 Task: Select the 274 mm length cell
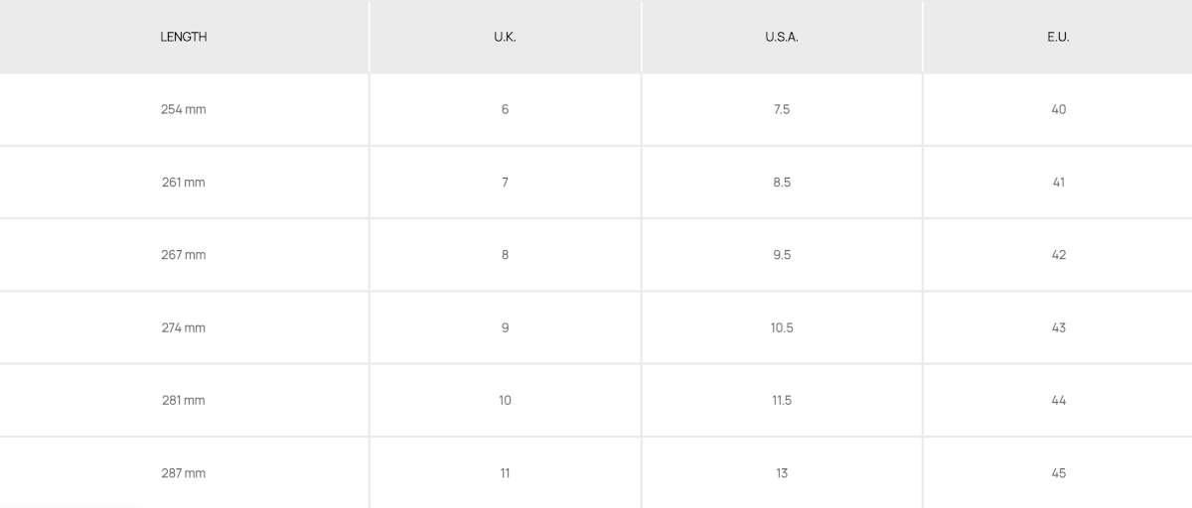pos(184,327)
